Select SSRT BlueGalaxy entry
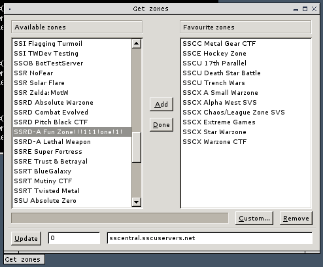 click(73, 171)
